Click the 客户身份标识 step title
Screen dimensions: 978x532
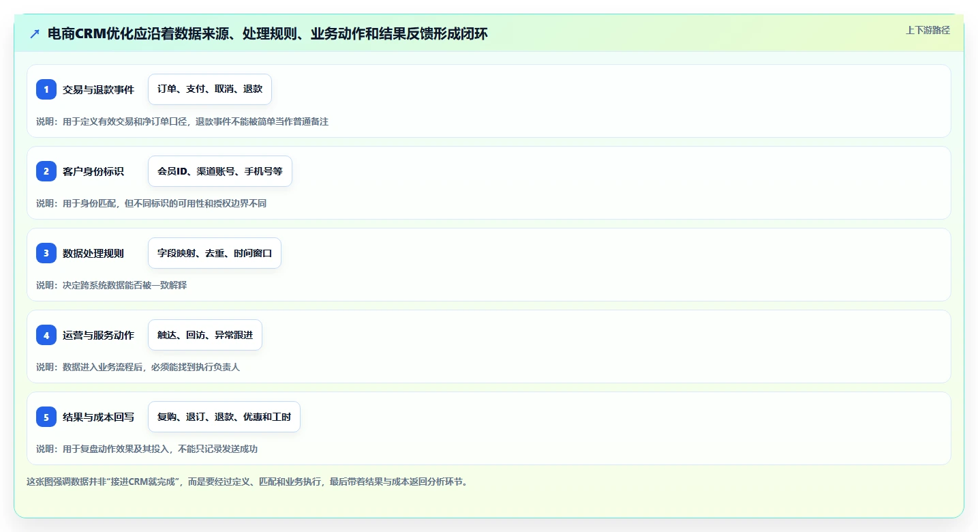click(x=93, y=171)
